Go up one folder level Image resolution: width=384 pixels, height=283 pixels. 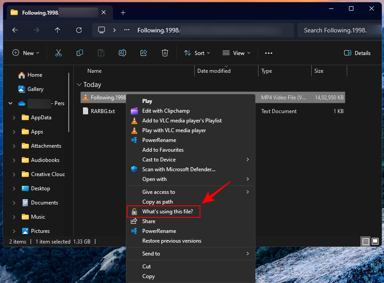pos(58,30)
